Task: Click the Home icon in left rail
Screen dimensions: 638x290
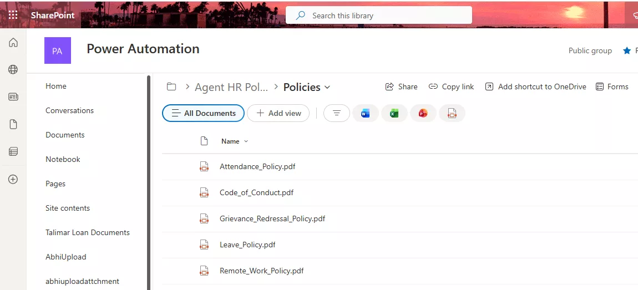Action: [13, 43]
